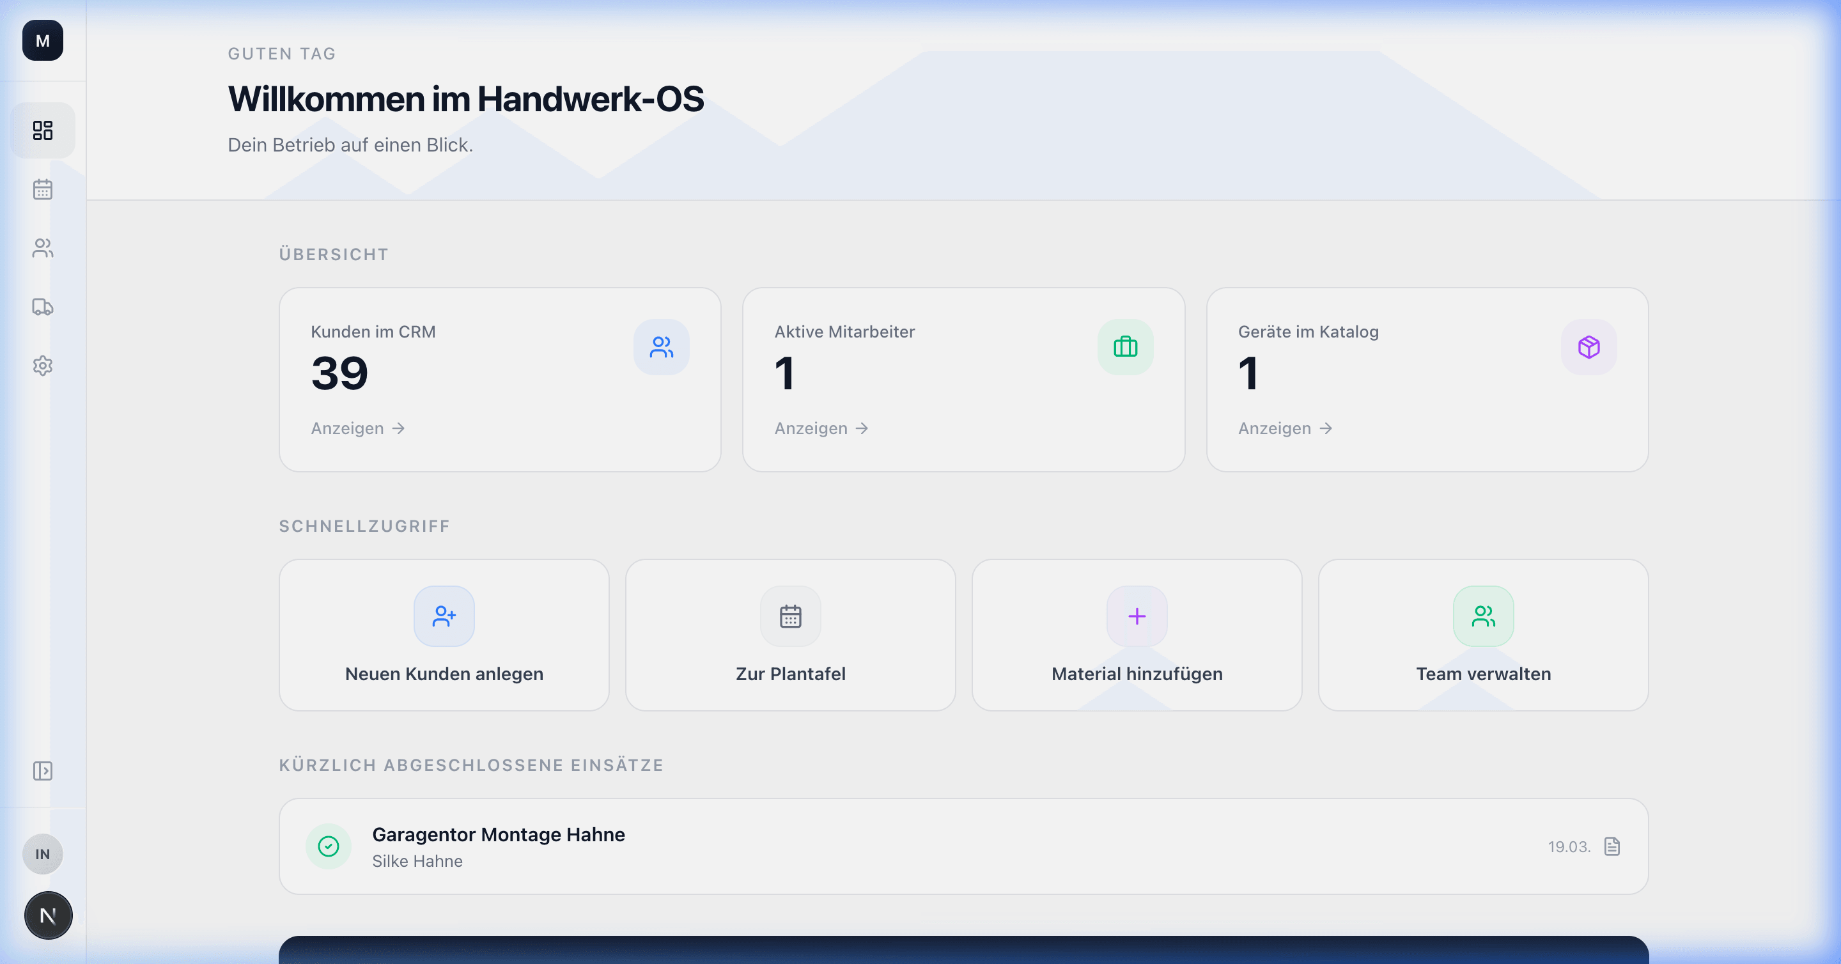1841x964 pixels.
Task: Open the calendar icon in sidebar
Action: point(43,189)
